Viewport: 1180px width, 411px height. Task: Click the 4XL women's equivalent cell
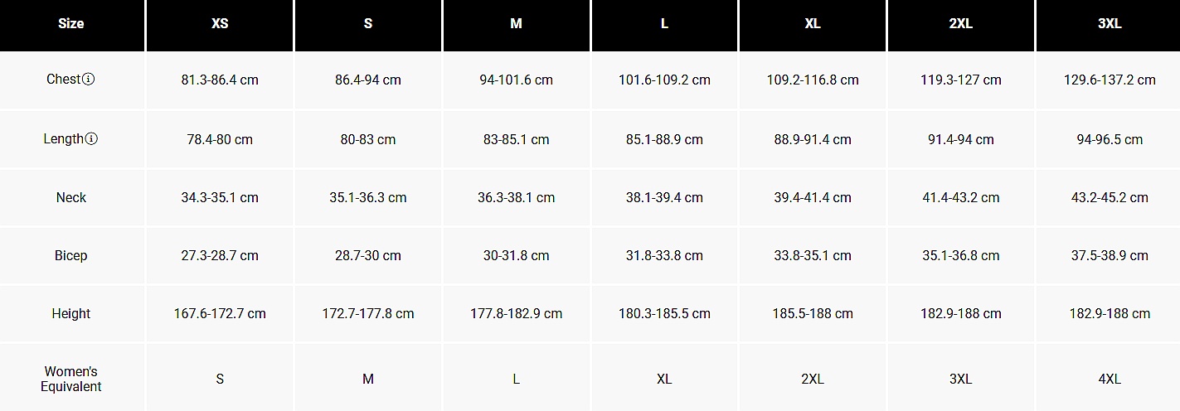pyautogui.click(x=1110, y=379)
